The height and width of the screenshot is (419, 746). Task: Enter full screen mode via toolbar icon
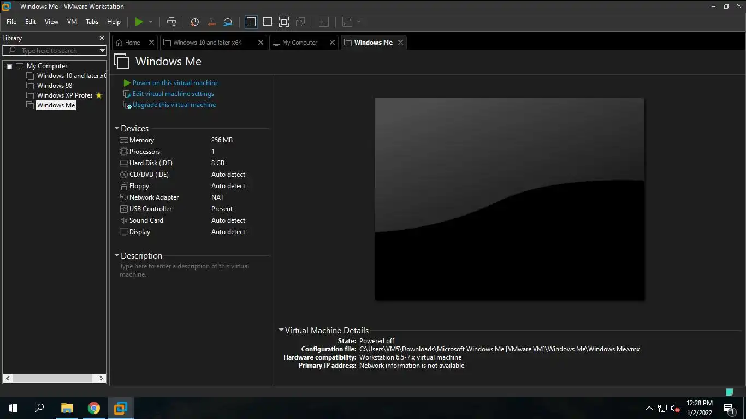point(284,22)
